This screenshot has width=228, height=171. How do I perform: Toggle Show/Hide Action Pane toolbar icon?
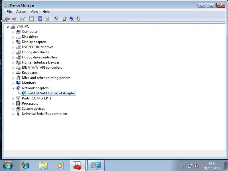[x=47, y=19]
